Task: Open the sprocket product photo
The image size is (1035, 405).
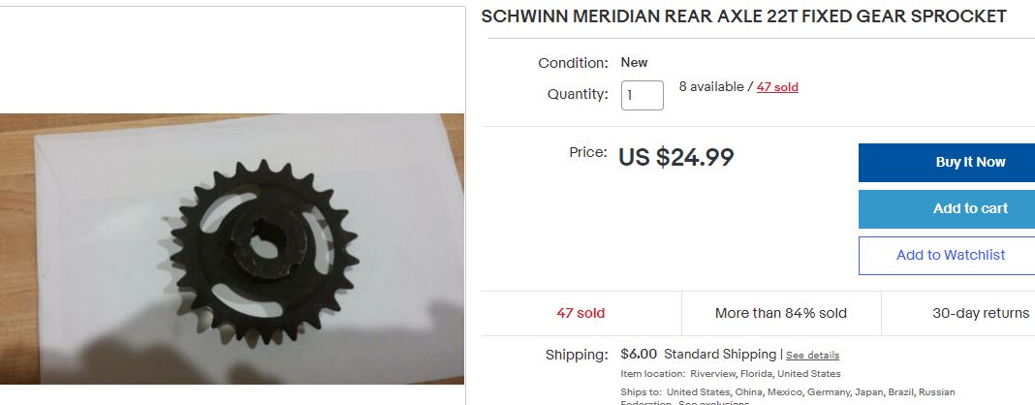Action: pos(232,249)
